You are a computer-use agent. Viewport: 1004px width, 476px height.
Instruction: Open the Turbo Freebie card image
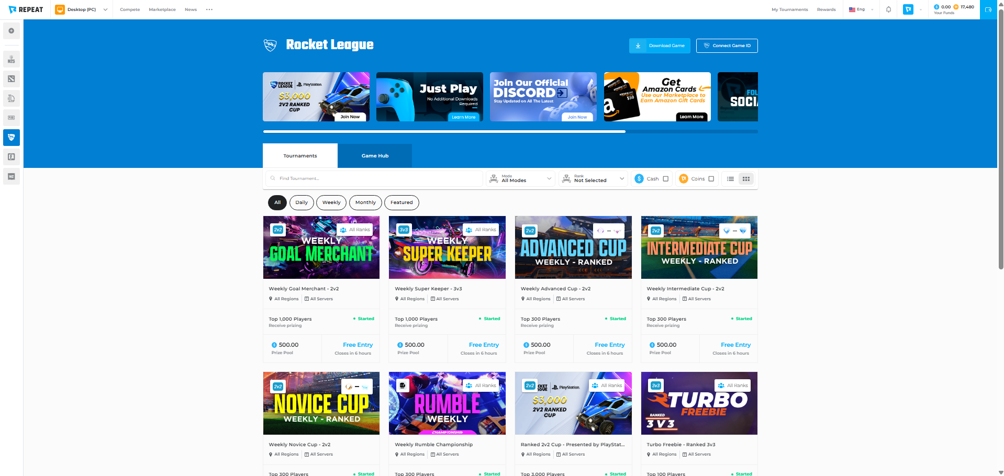699,403
